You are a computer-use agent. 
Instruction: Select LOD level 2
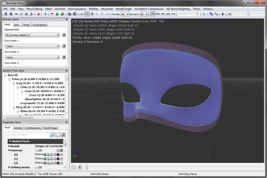point(102,14)
